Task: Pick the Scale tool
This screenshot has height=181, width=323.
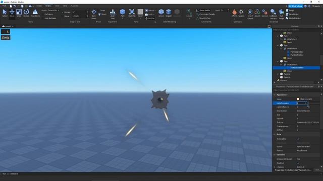Action: pos(19,13)
